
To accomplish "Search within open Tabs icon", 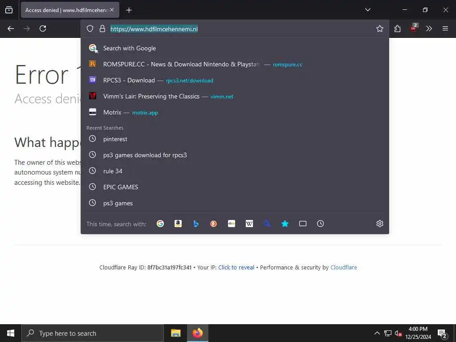I will point(303,224).
